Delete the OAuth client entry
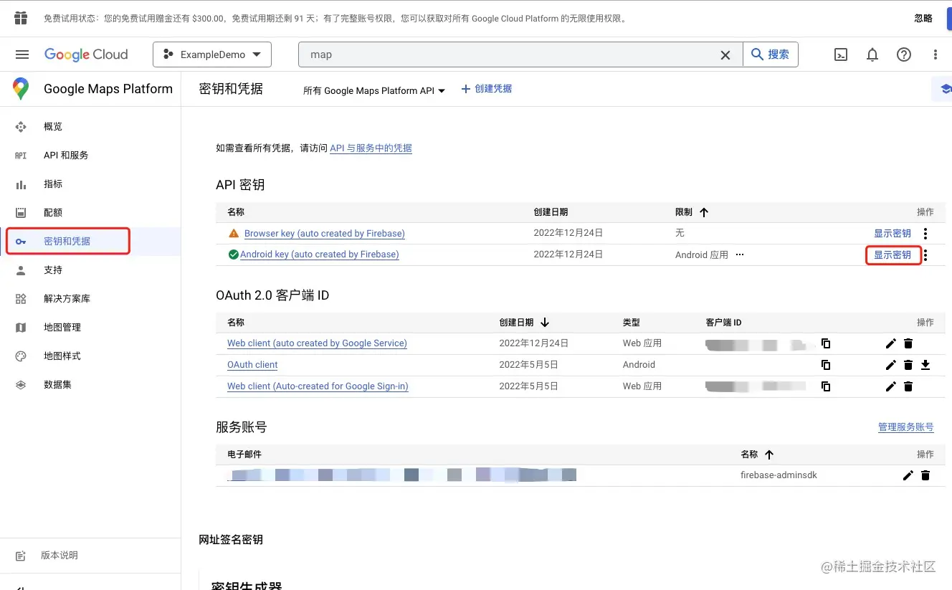The width and height of the screenshot is (952, 590). click(908, 365)
